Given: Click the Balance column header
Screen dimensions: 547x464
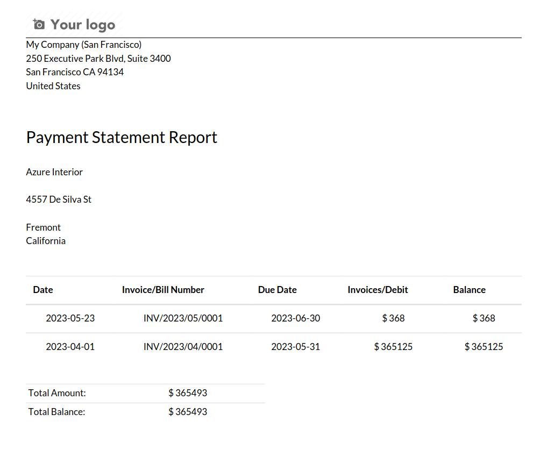Looking at the screenshot, I should click(469, 290).
